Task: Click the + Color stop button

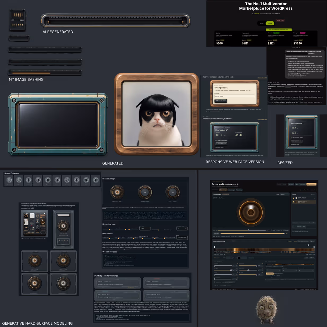Action: [306, 258]
